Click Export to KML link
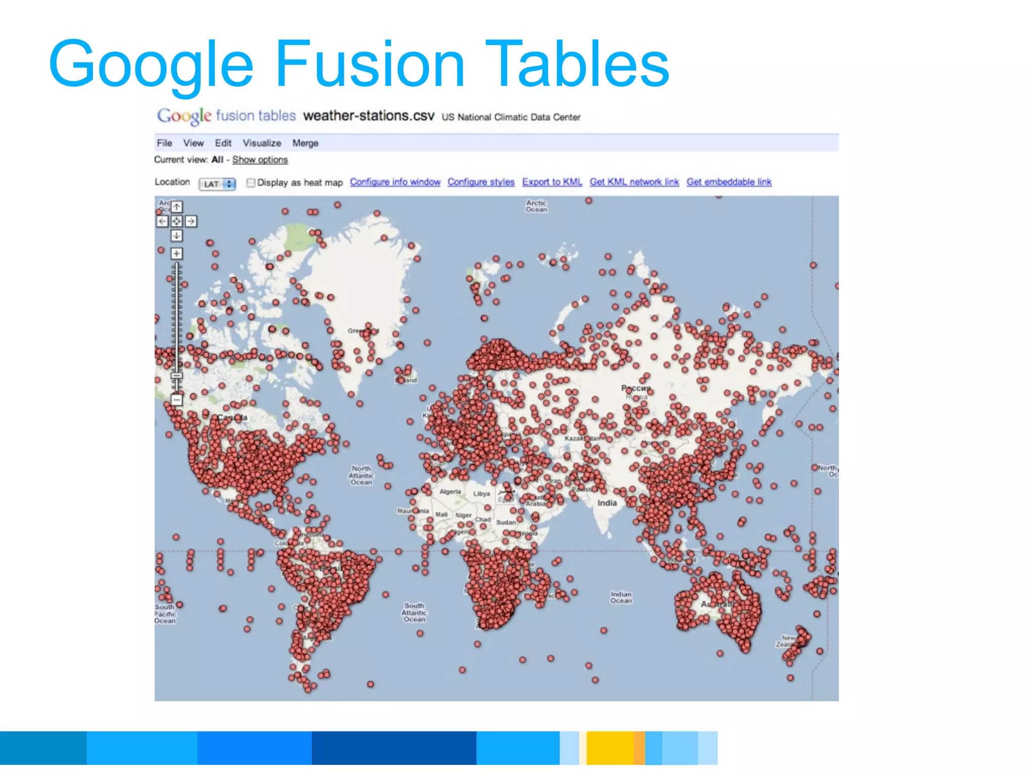The height and width of the screenshot is (776, 1035). point(552,182)
